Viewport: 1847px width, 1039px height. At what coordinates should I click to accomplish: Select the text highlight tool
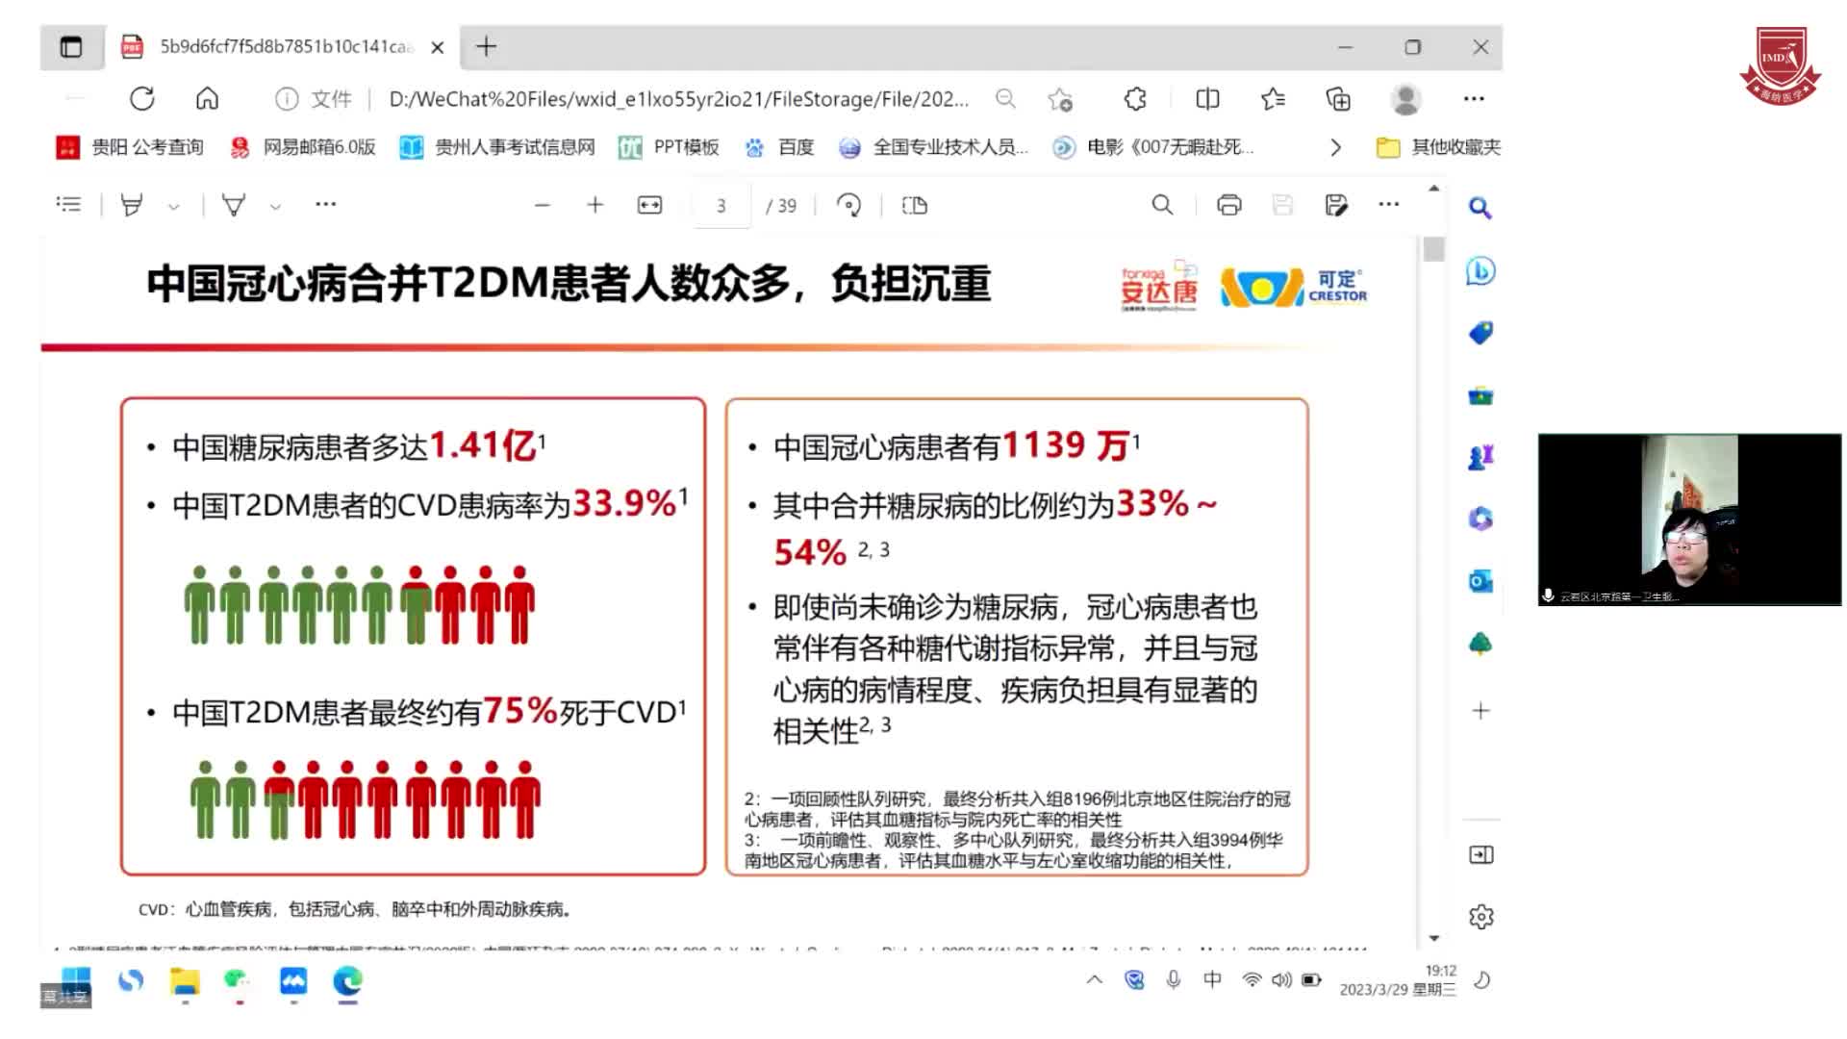(134, 204)
